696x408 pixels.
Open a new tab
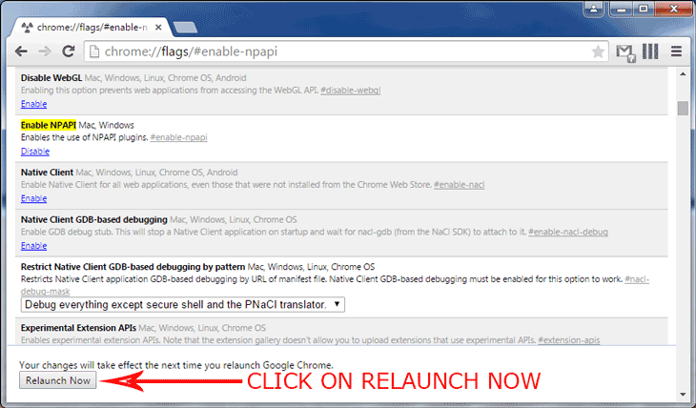[x=185, y=28]
